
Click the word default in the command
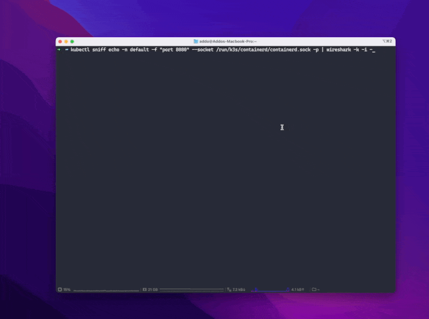pyautogui.click(x=139, y=49)
